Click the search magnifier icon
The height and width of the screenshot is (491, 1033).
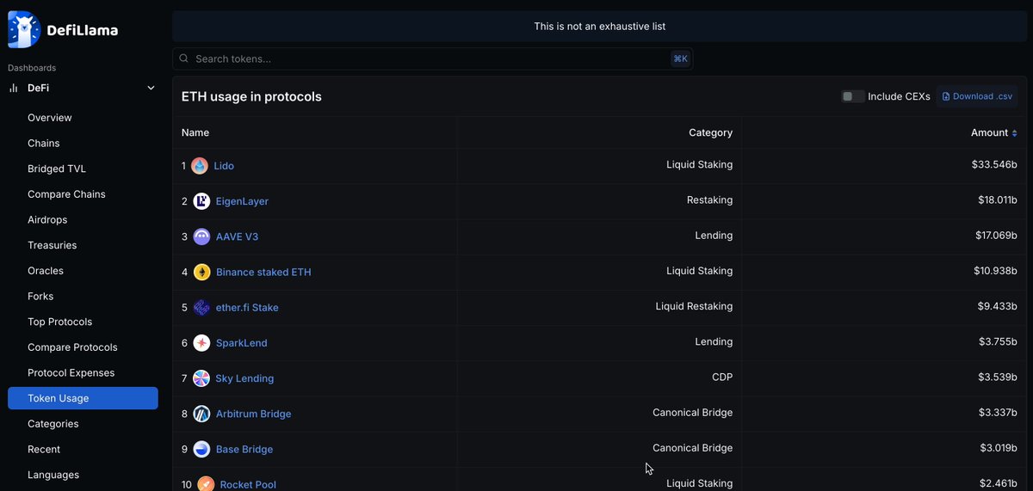coord(184,58)
